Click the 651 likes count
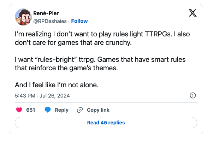 pos(31,110)
